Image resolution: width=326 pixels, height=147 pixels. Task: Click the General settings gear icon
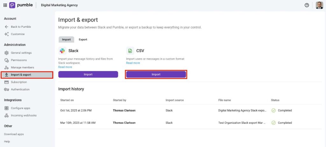6,53
